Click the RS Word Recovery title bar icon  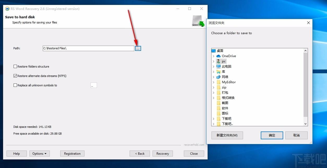coord(7,9)
